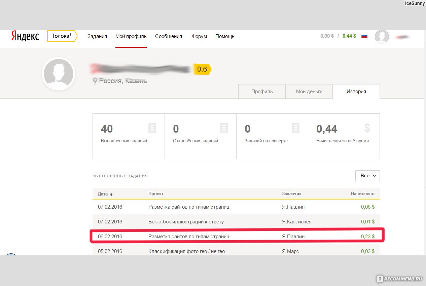Go to Сообщения
This screenshot has width=426, height=286.
point(169,36)
